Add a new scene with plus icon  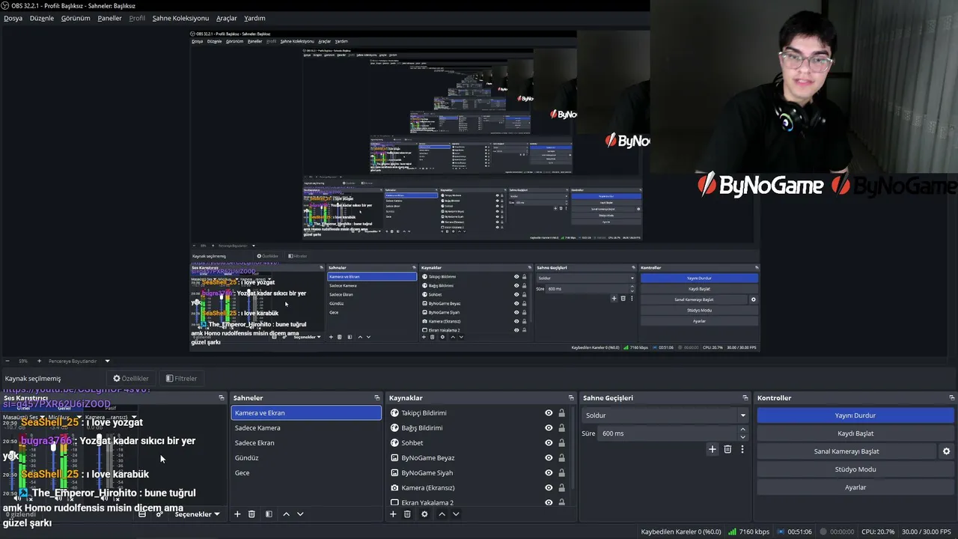tap(237, 514)
